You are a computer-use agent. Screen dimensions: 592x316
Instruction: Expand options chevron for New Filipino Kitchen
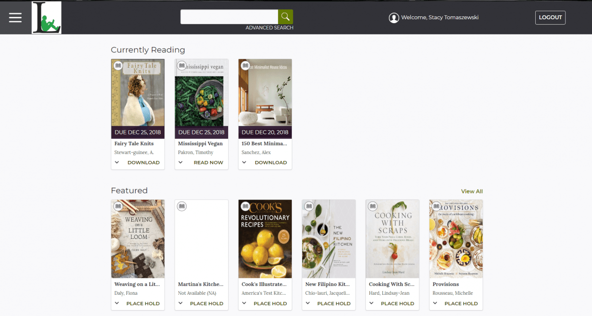(308, 303)
